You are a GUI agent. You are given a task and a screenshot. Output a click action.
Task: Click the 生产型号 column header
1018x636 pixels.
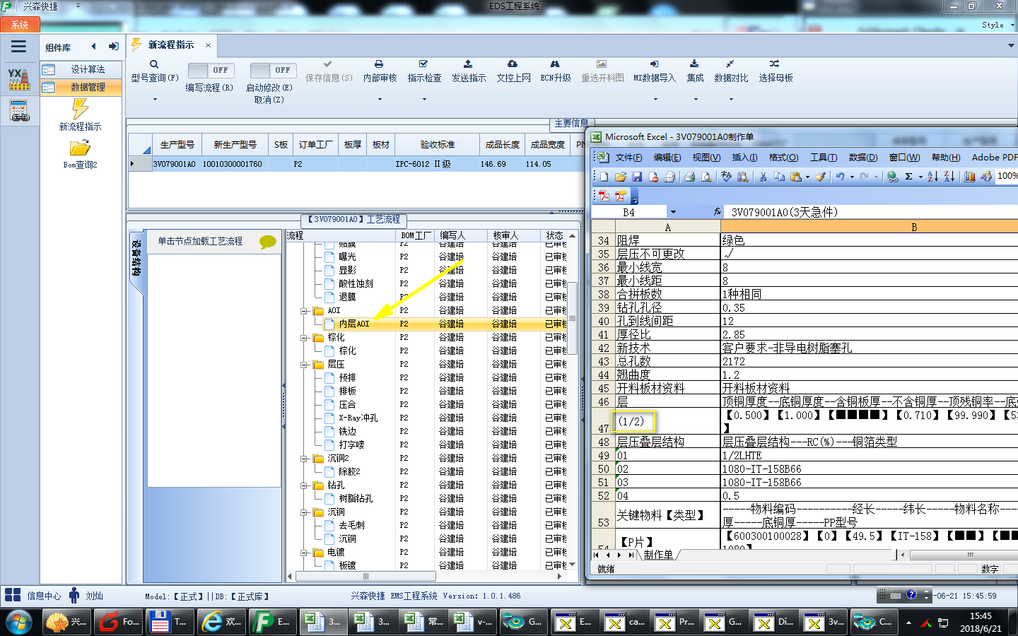point(177,144)
